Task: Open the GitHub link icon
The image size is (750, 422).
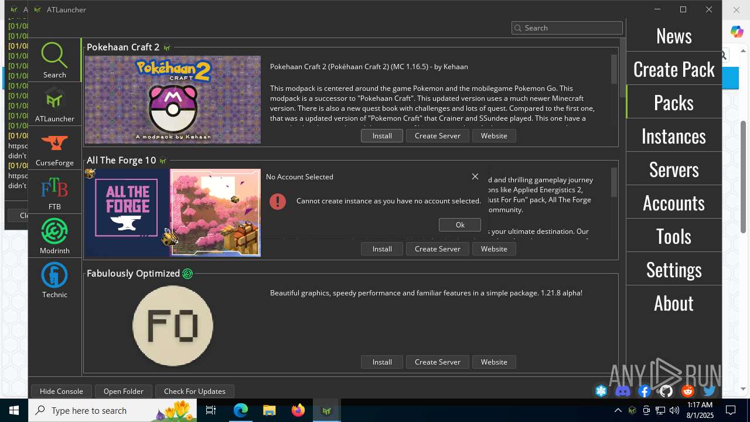Action: (x=666, y=391)
